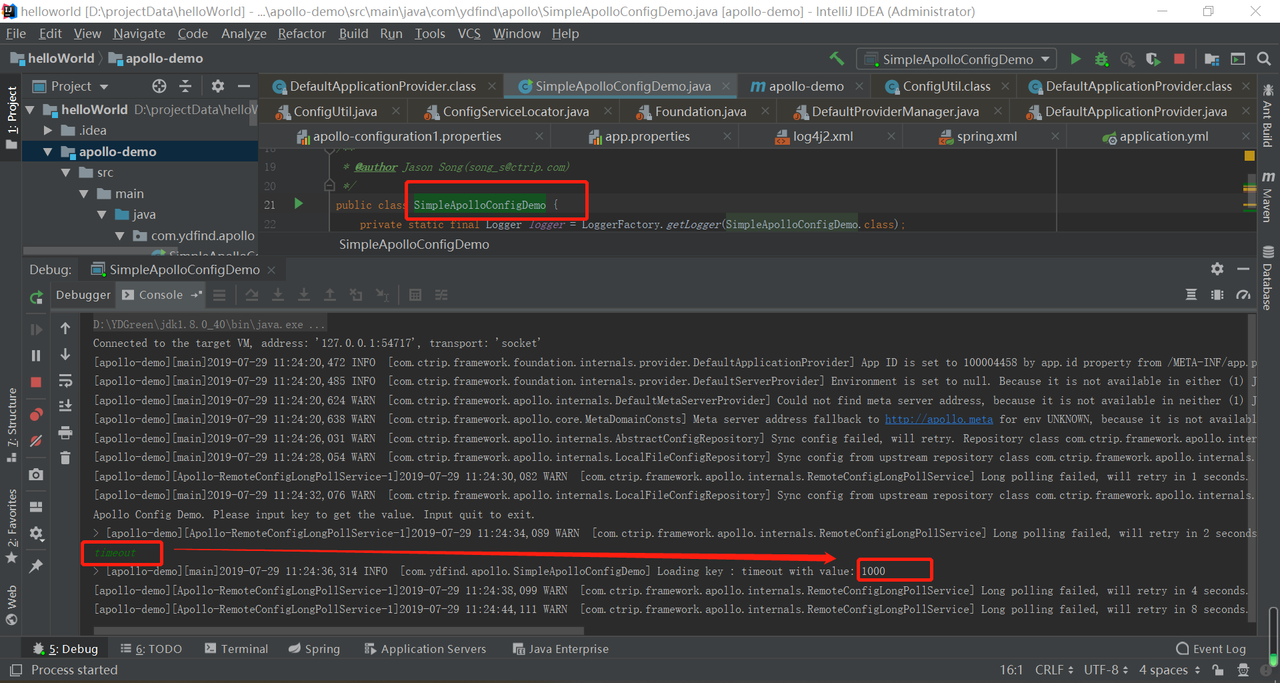Run the app with the green play icon

click(1075, 59)
